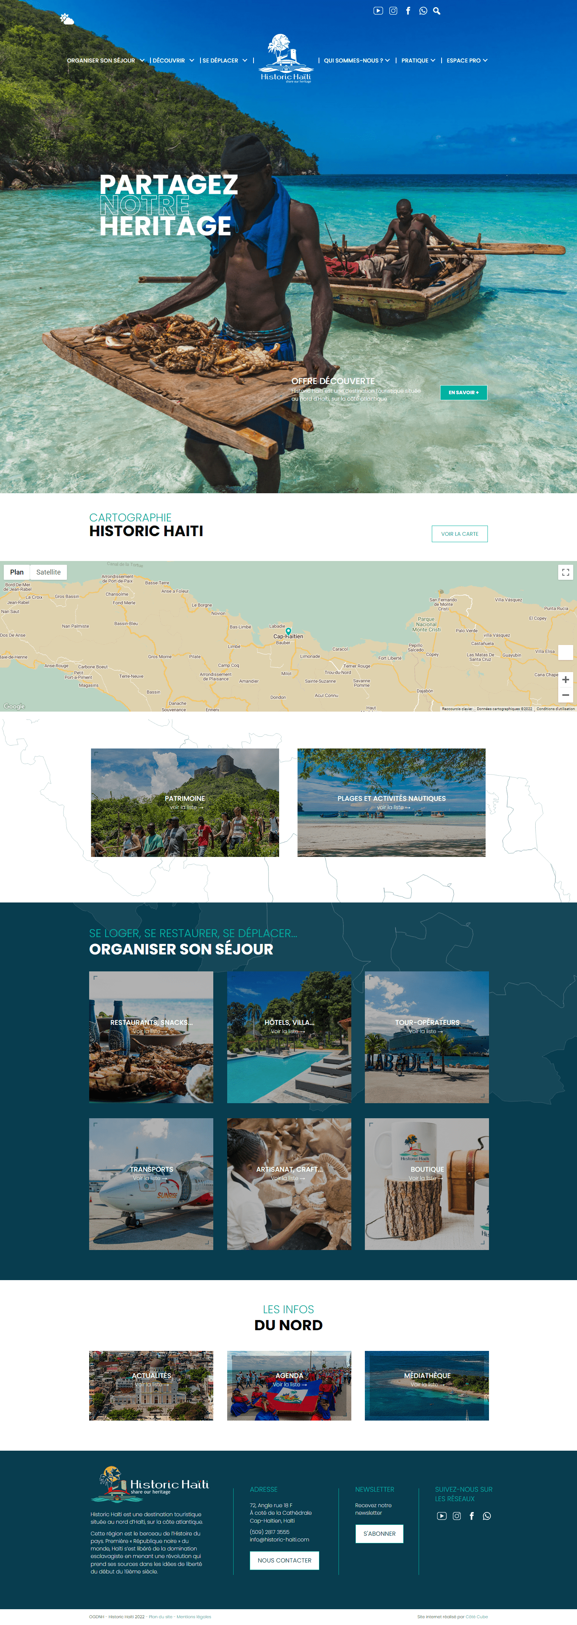Zoom out on the map

(x=566, y=695)
